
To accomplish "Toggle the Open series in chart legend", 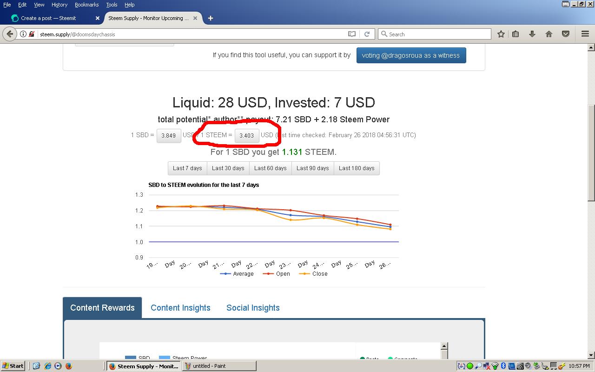I will (x=276, y=274).
